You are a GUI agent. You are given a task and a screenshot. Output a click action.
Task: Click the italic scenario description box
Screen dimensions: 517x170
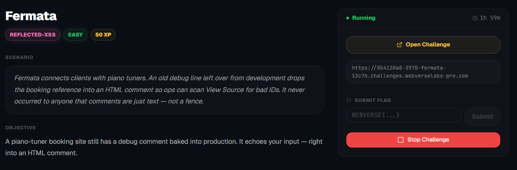click(x=165, y=90)
